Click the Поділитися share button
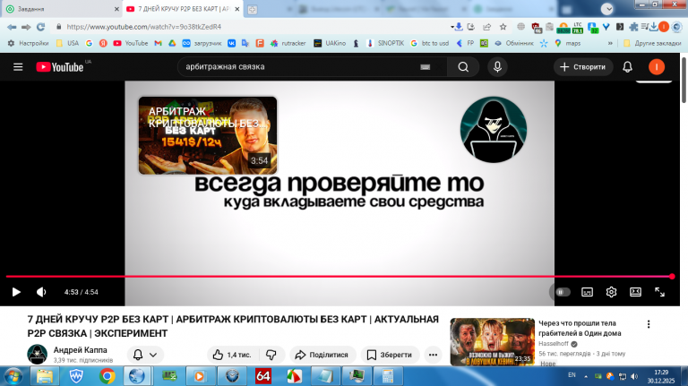The height and width of the screenshot is (386, 688). click(322, 355)
